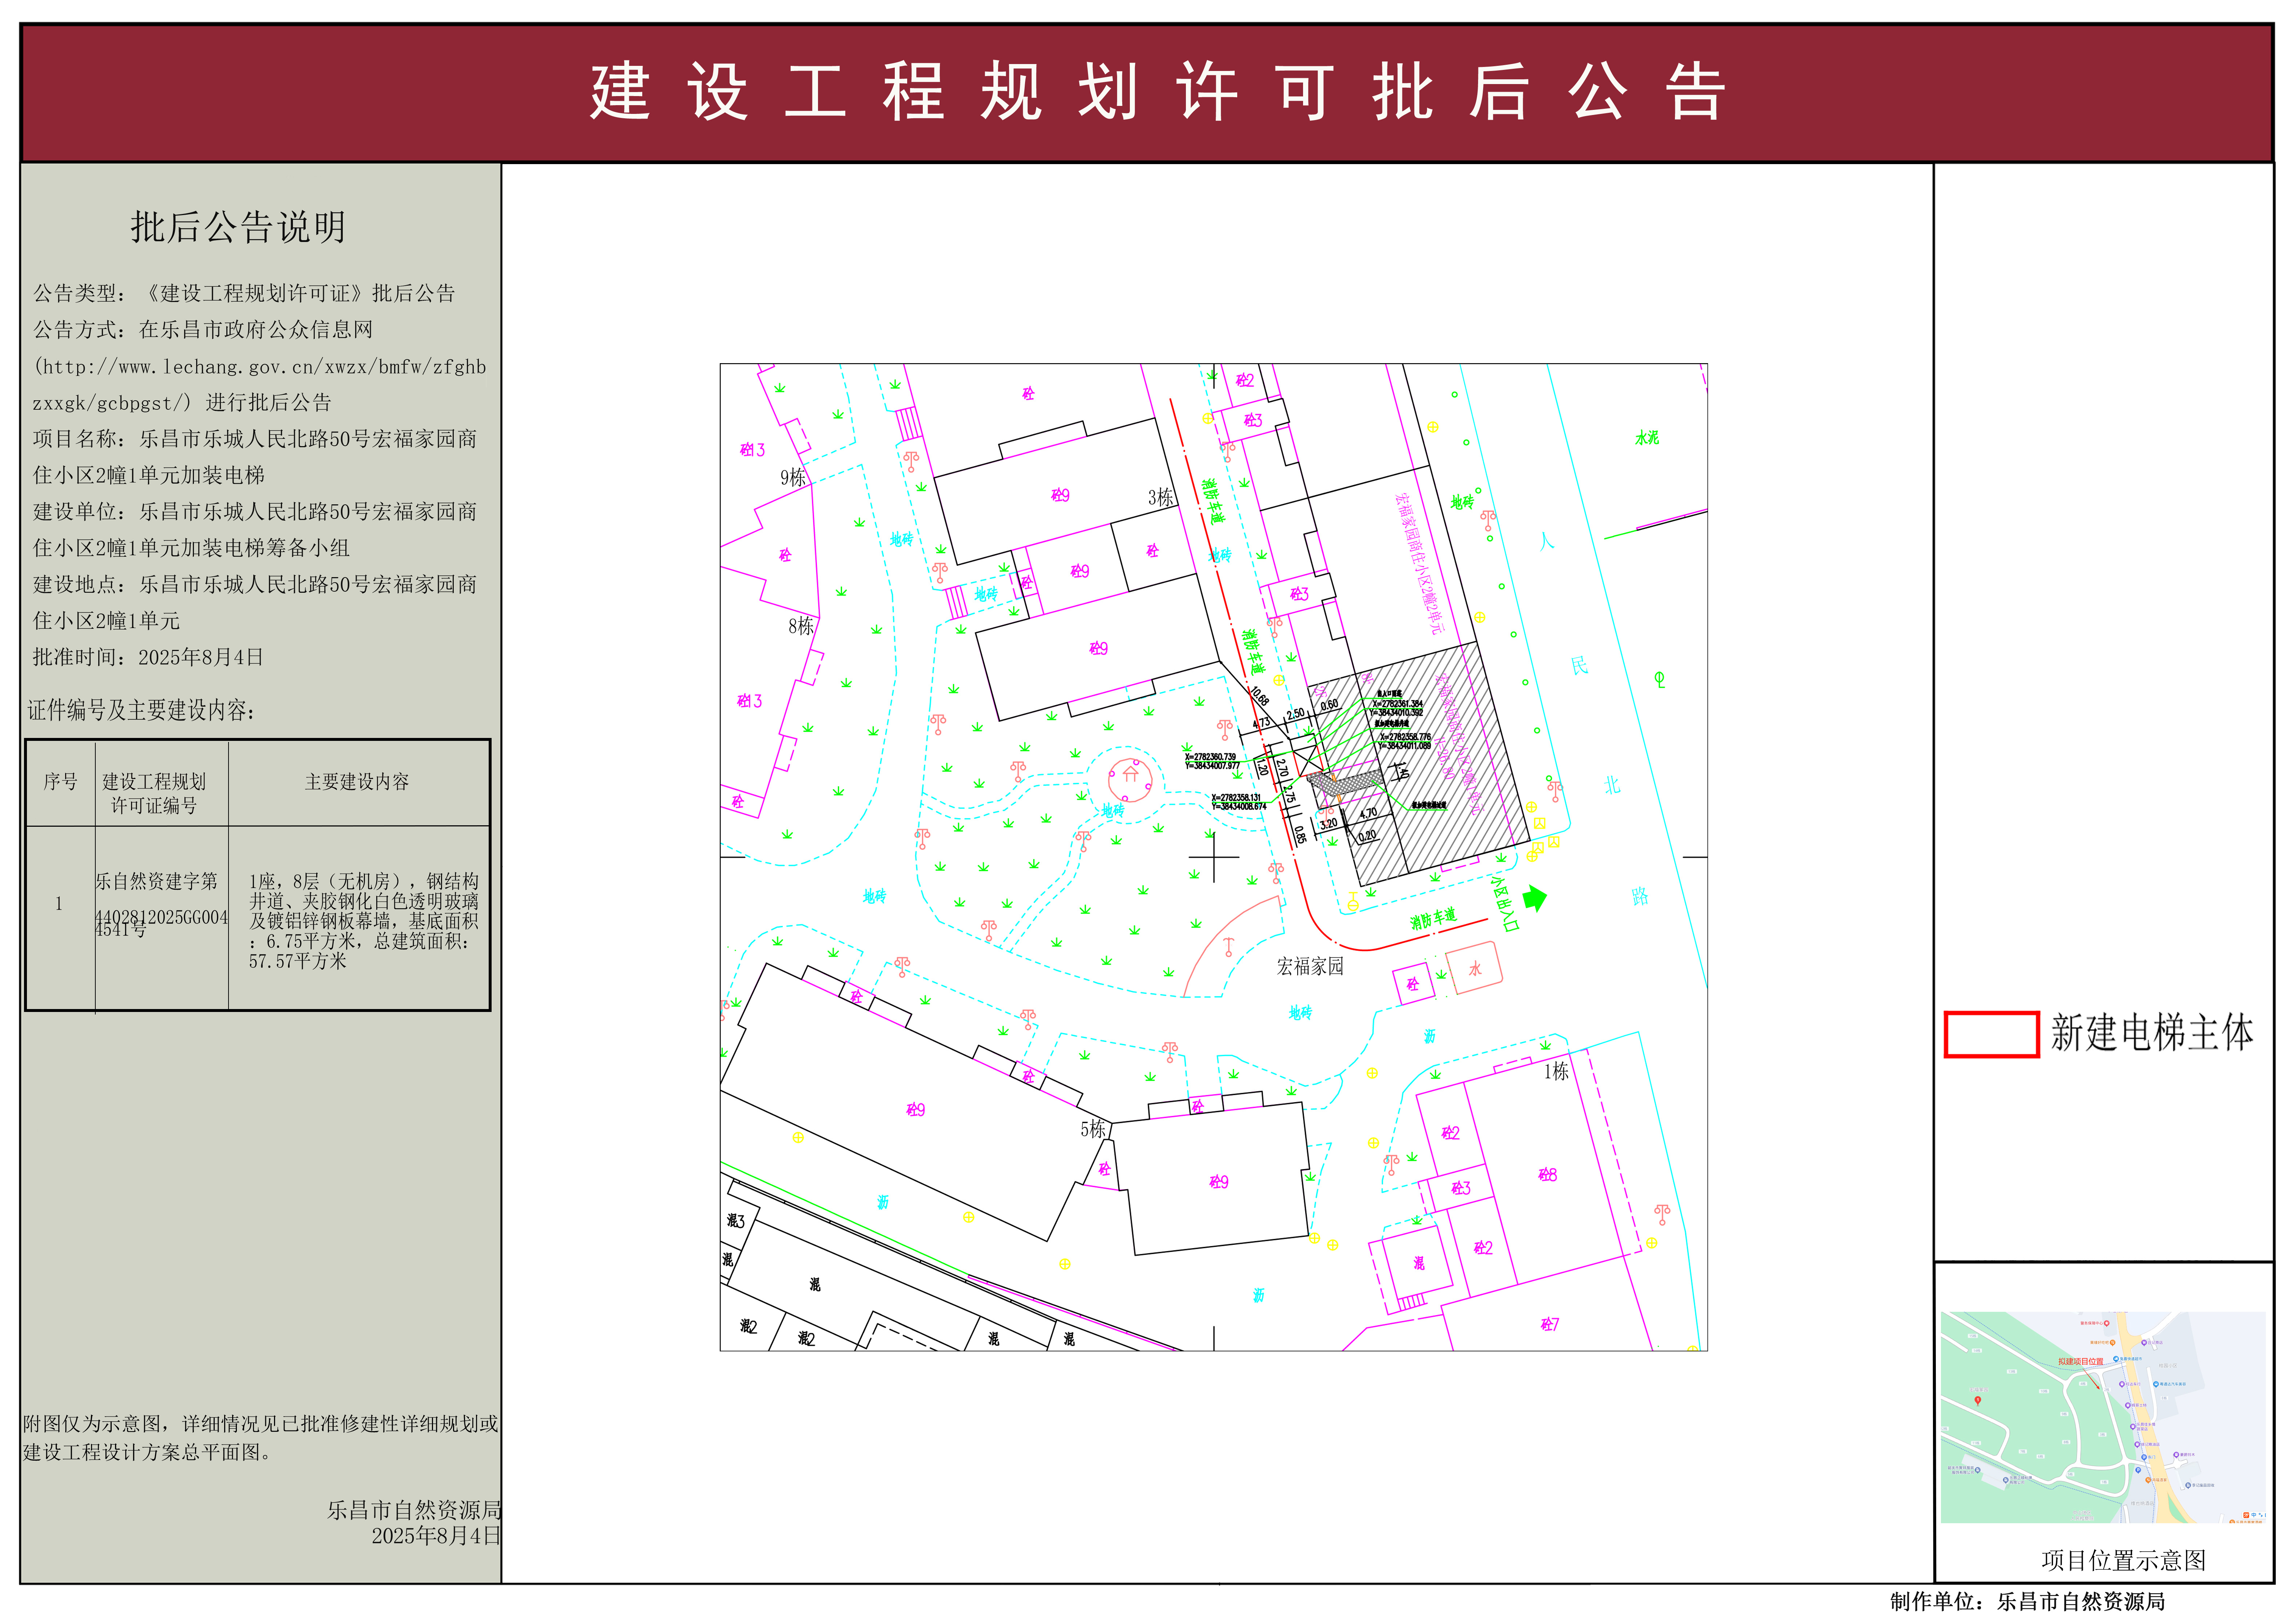Click the 主要建设内容 table header
This screenshot has width=2295, height=1624.
coord(357,782)
